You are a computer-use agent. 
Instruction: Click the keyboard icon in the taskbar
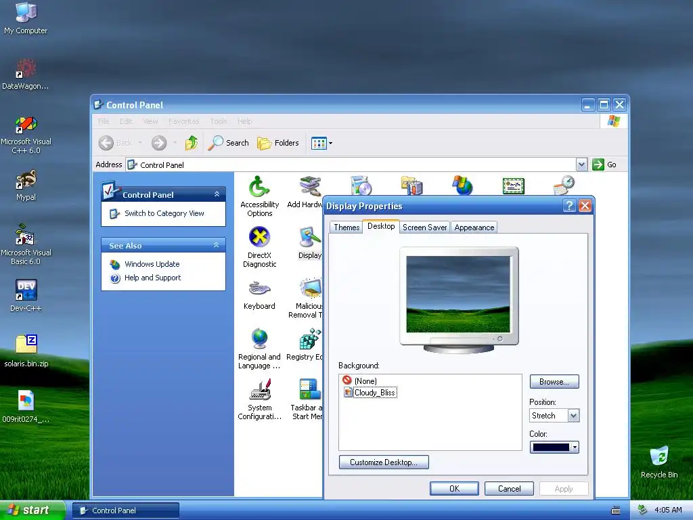[x=616, y=511]
